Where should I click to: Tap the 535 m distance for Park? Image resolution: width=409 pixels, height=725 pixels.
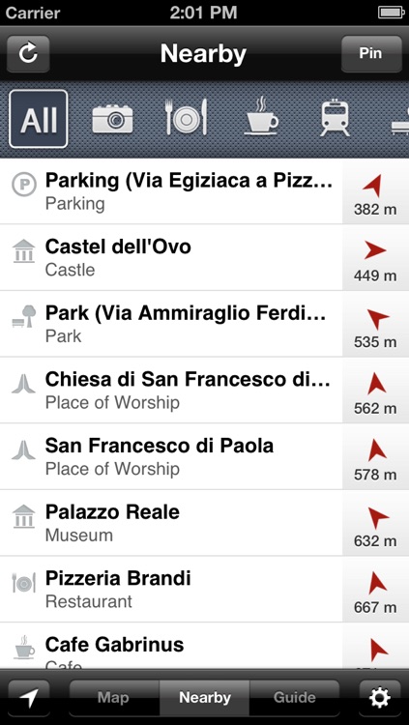(x=375, y=342)
